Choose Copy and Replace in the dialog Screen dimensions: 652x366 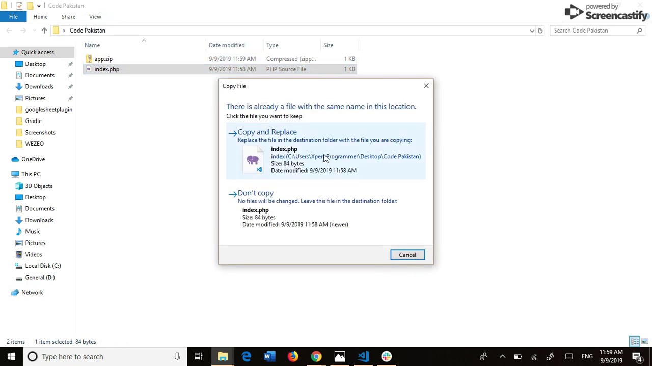[326, 151]
